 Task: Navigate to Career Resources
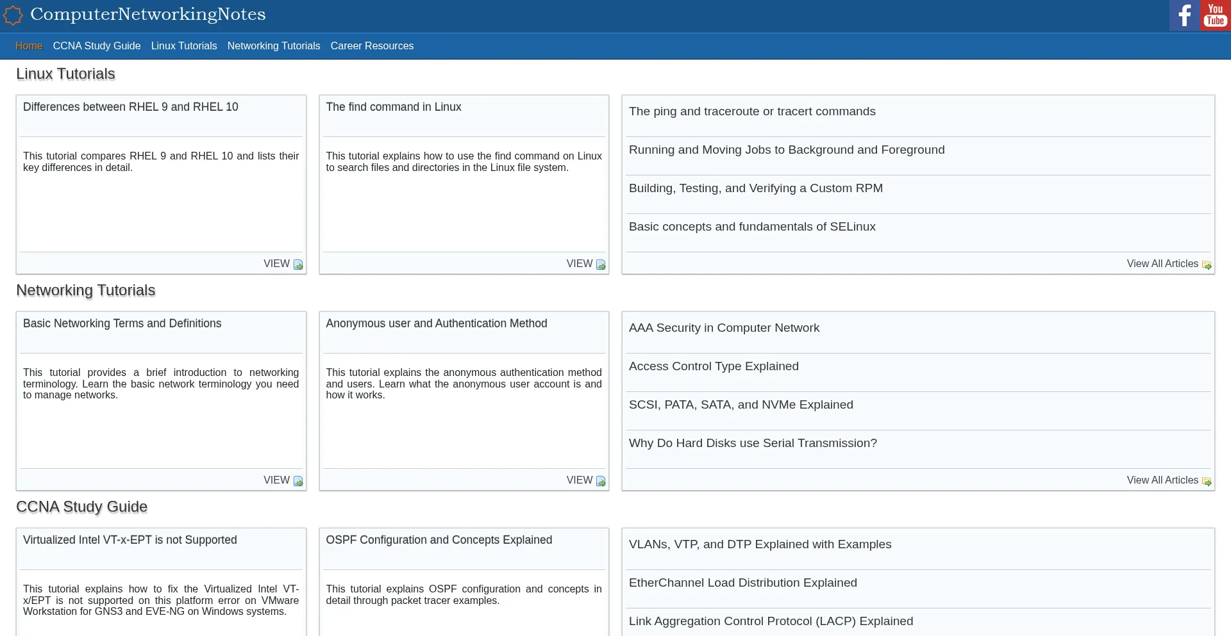372,46
